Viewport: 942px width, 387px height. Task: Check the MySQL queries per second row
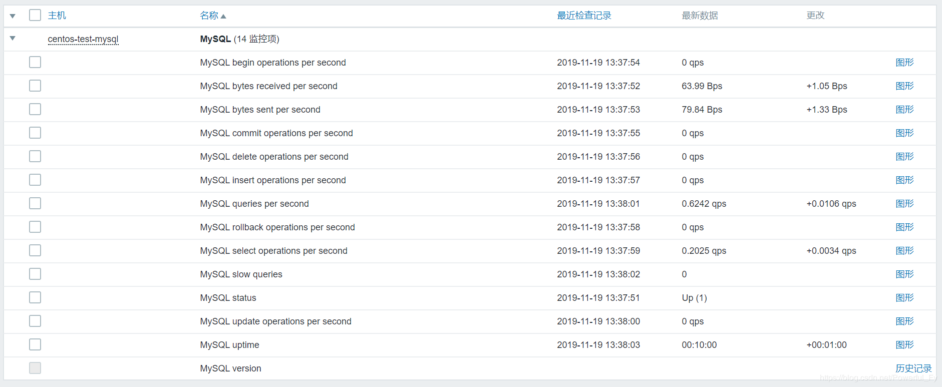35,203
